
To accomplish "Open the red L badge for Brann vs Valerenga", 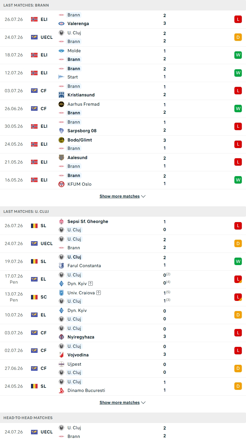I will coord(238,19).
